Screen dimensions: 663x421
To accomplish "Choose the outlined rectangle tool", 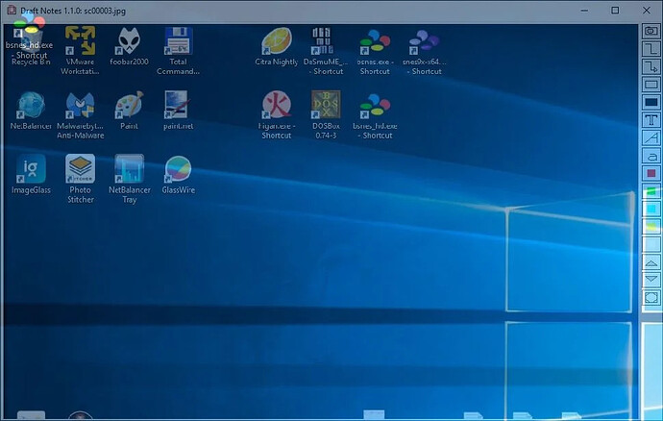I will (651, 85).
